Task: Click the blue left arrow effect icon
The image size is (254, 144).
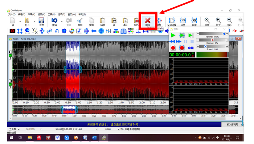Action: (94, 31)
